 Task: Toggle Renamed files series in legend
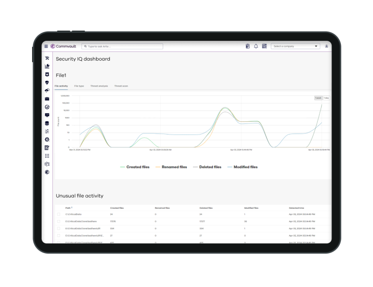pos(171,167)
